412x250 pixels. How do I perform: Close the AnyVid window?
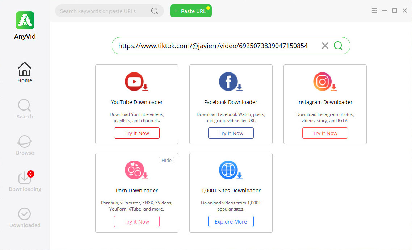tap(405, 11)
